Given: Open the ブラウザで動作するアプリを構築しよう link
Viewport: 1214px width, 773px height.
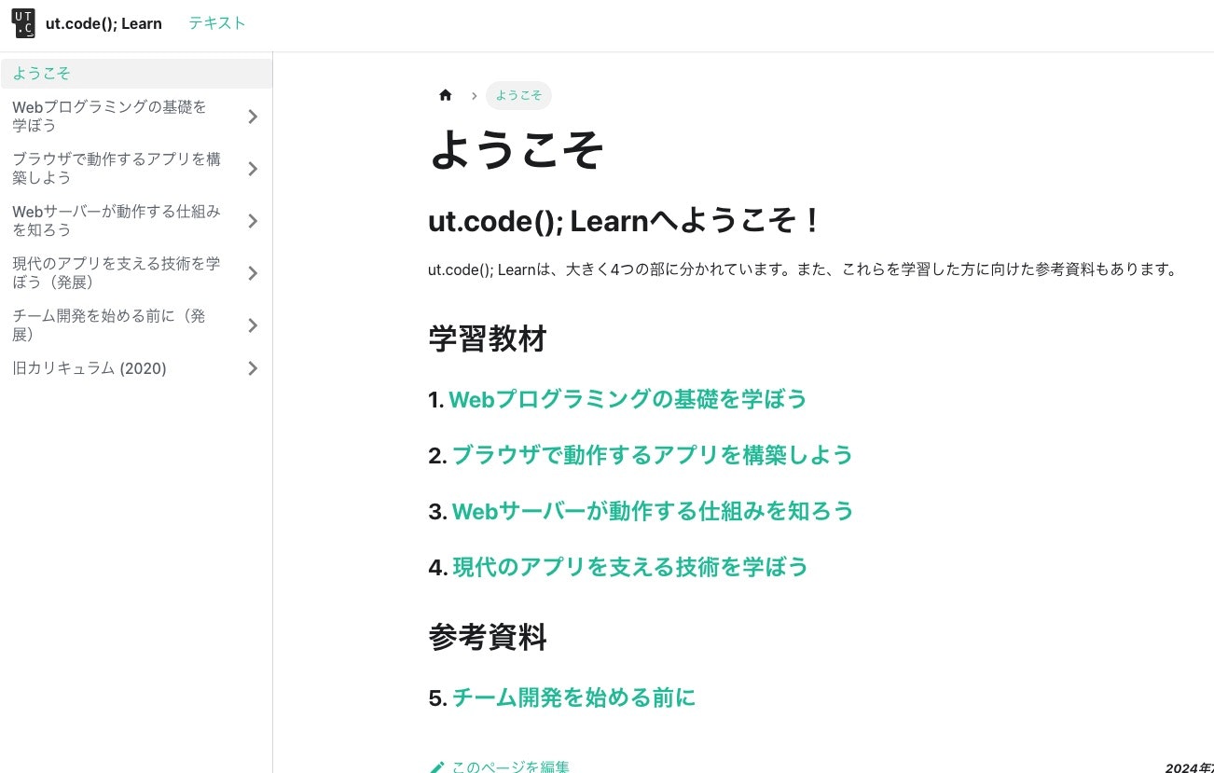Looking at the screenshot, I should pos(652,455).
